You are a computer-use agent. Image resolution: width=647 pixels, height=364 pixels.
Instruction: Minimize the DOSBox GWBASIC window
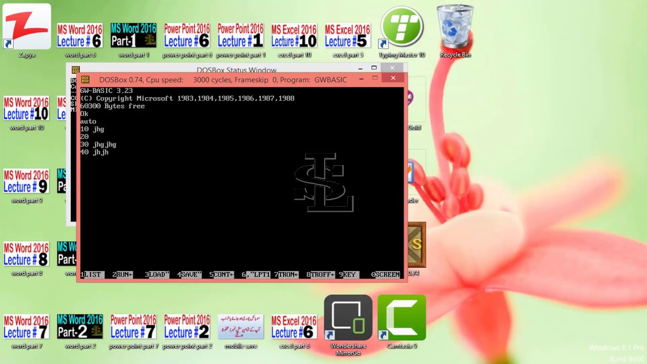click(x=361, y=78)
